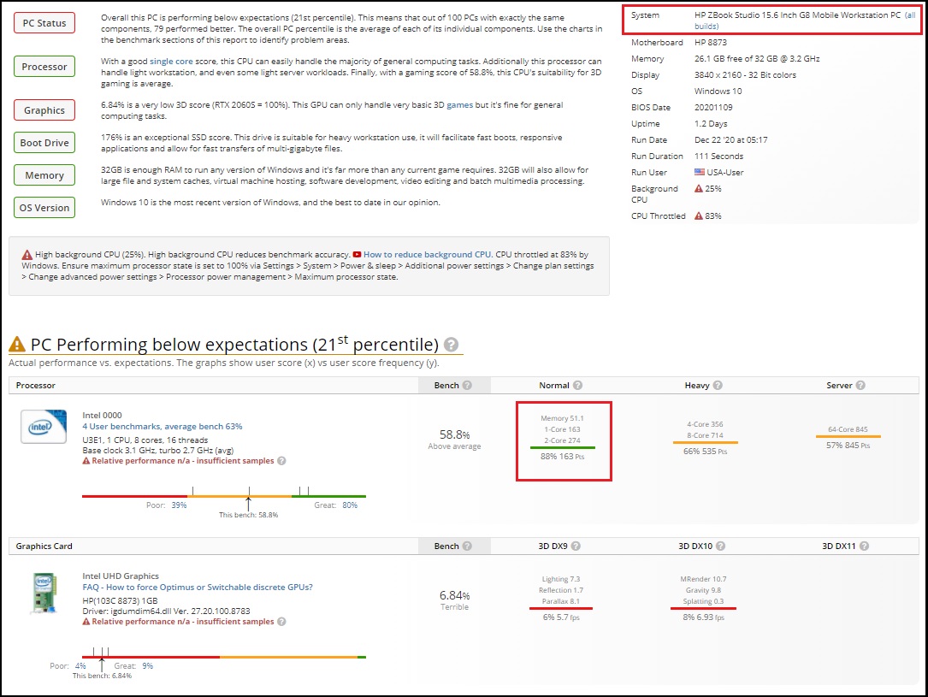
Task: Click processor warning icon by Relative performance
Action: pyautogui.click(x=86, y=461)
